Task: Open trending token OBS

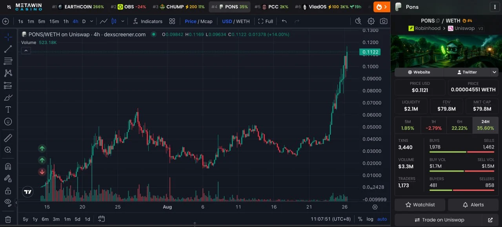Action: point(128,7)
